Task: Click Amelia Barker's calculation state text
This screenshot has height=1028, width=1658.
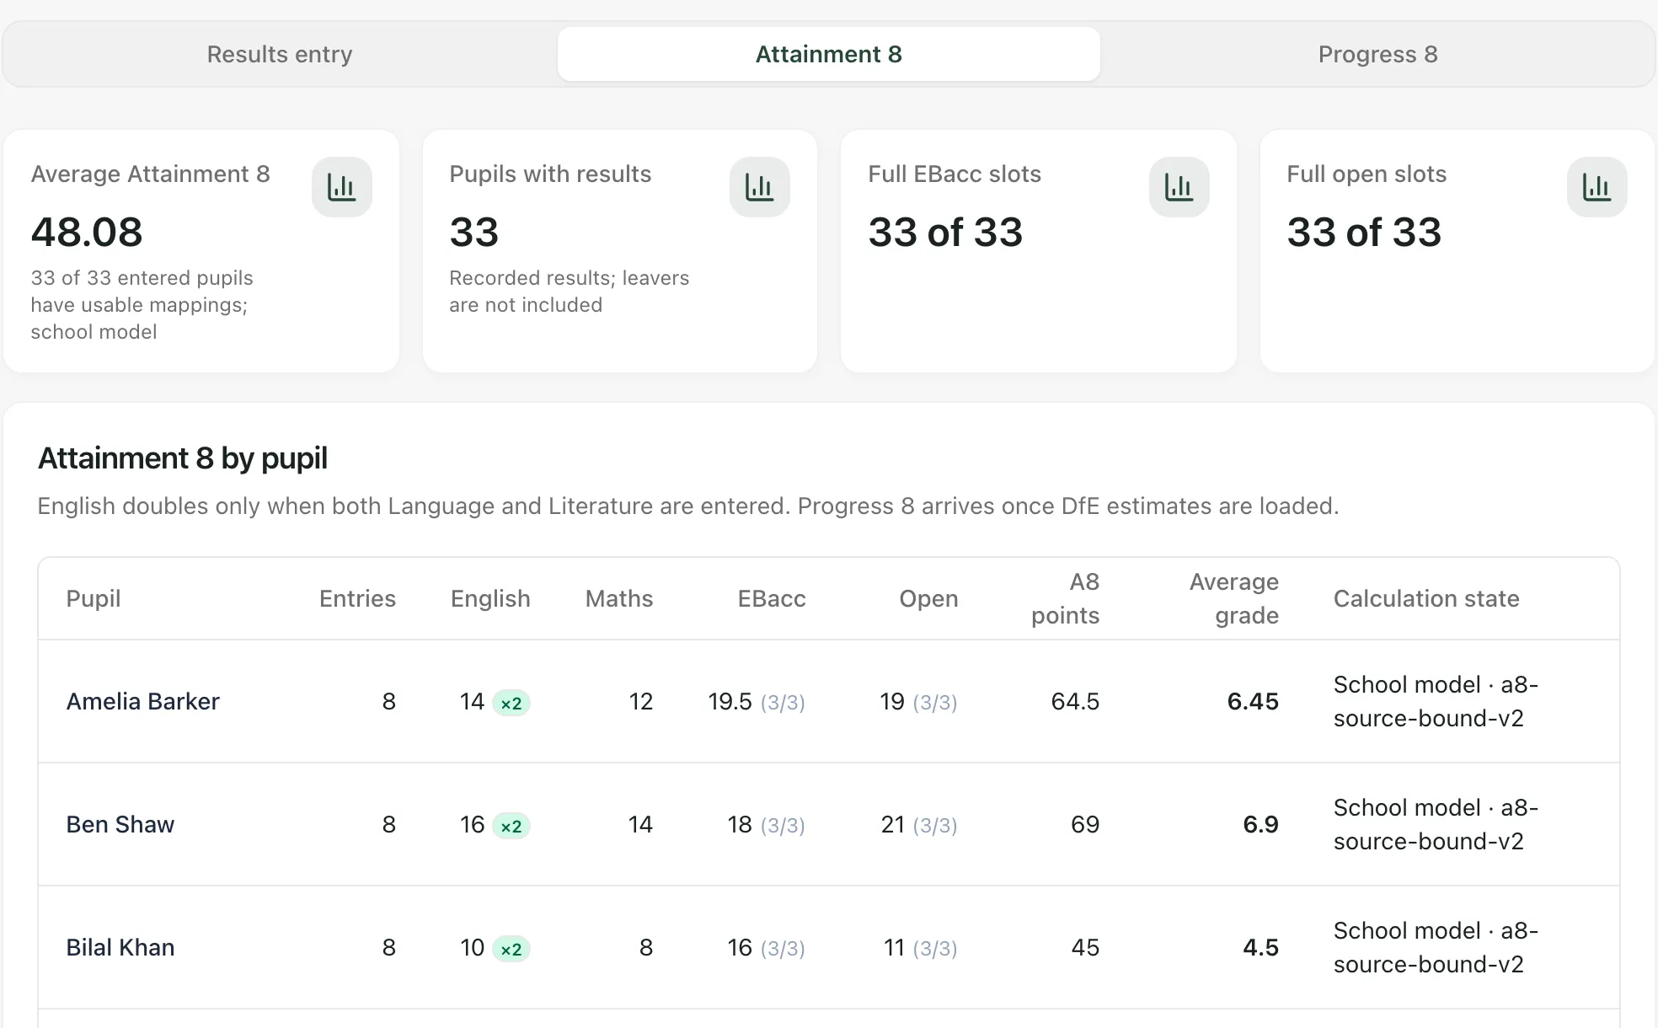Action: (1436, 701)
